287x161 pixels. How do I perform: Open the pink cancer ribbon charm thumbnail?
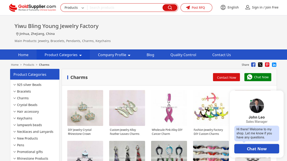tap(169, 108)
